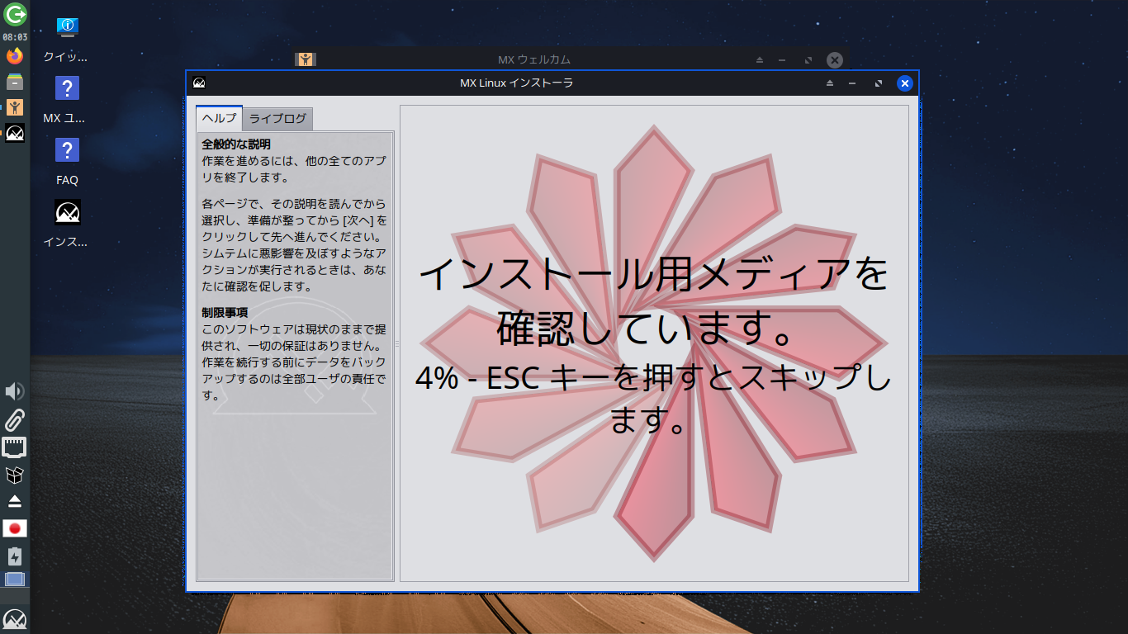
Task: Shade the MX ウェルカム window
Action: 760,59
